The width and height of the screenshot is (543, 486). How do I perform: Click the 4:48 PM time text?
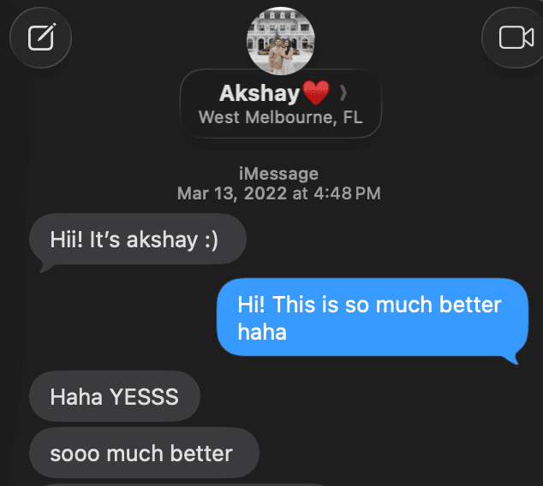point(347,193)
